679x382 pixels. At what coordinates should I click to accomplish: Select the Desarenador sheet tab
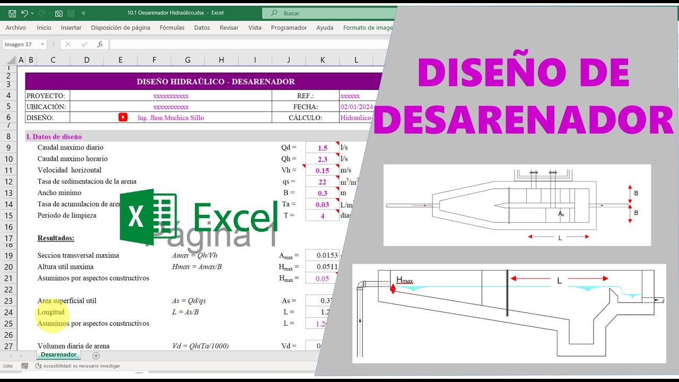pos(58,355)
